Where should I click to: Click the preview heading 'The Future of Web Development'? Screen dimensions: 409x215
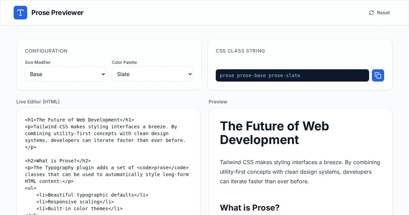click(x=274, y=133)
